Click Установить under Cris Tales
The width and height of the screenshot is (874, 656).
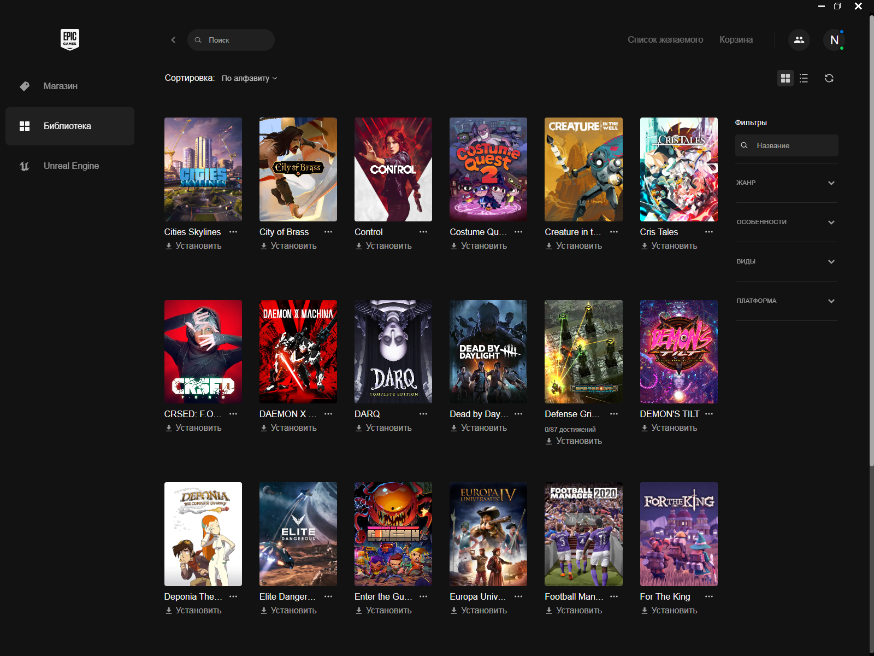(669, 246)
